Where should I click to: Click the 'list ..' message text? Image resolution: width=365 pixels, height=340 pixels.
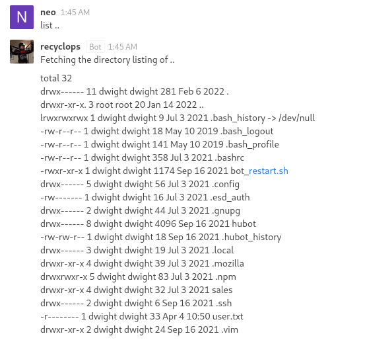pyautogui.click(x=50, y=25)
